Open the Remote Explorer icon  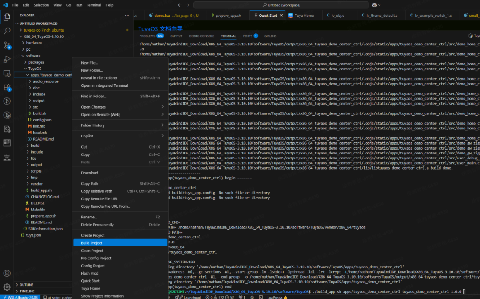point(7,73)
